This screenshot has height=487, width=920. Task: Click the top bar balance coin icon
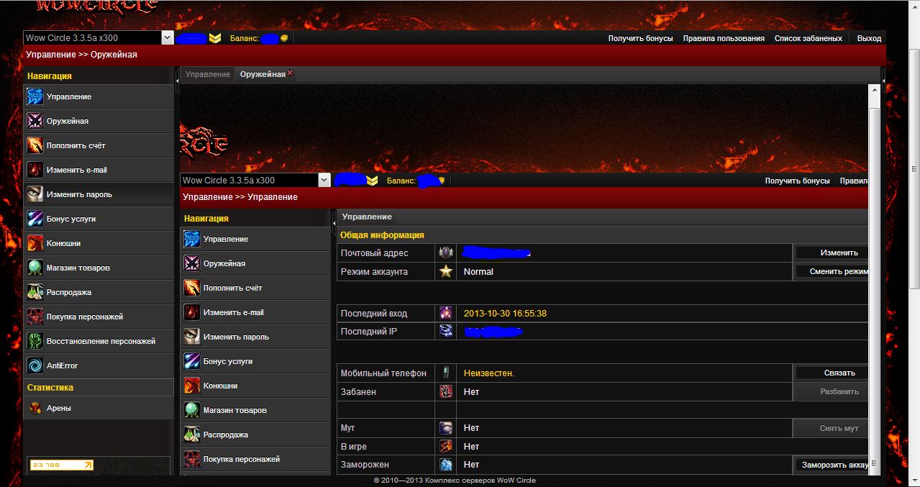pos(284,38)
